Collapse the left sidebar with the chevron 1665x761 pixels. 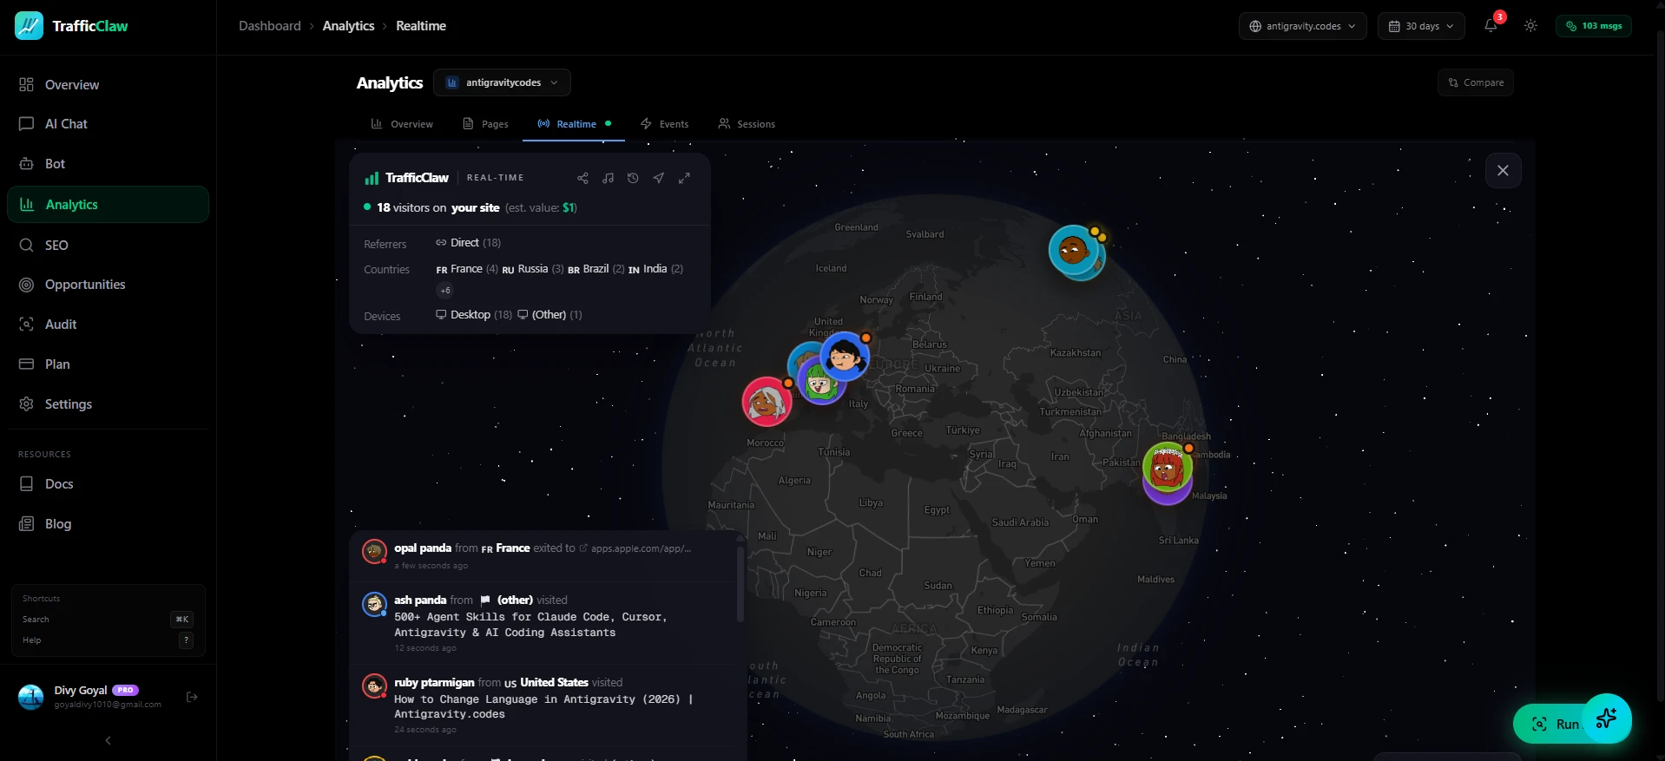pos(108,740)
